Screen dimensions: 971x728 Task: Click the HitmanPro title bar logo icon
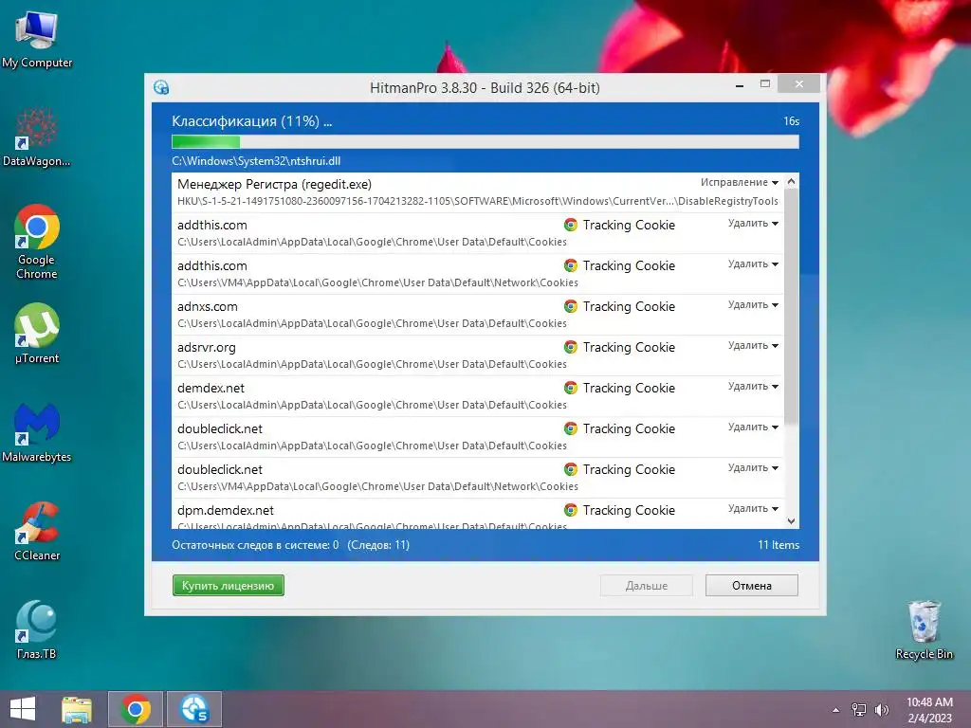161,87
